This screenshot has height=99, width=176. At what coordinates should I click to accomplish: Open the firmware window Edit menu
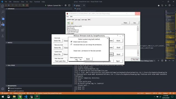[71, 16]
